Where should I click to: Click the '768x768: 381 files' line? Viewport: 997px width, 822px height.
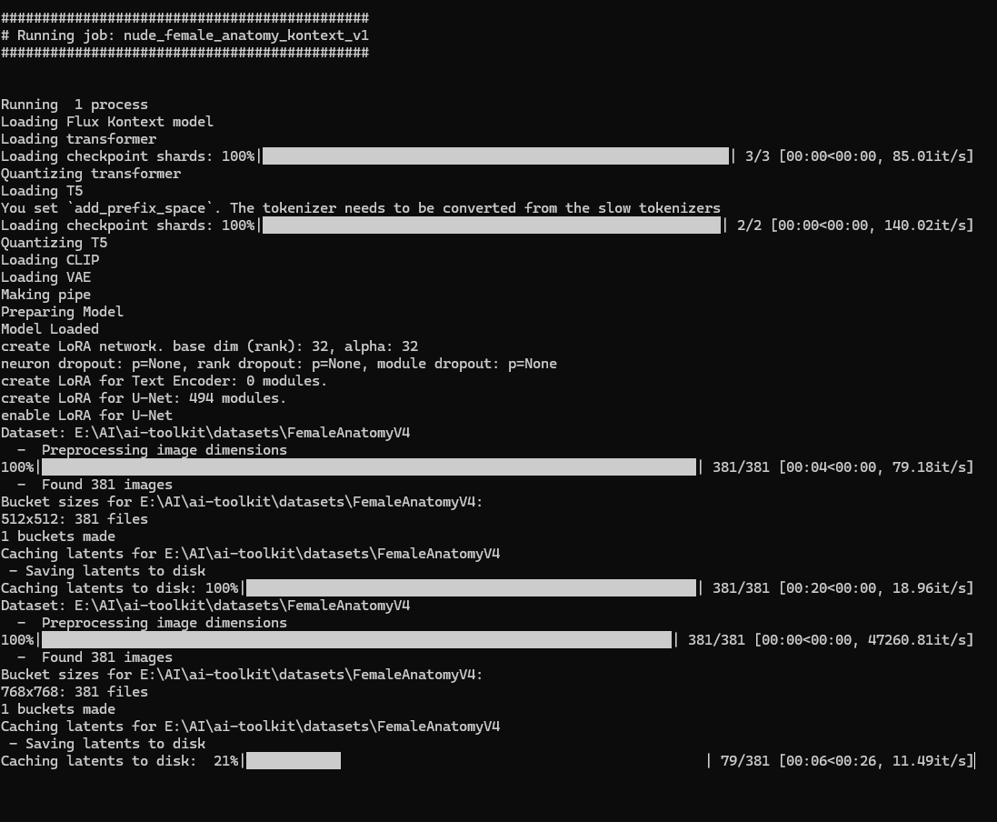75,692
